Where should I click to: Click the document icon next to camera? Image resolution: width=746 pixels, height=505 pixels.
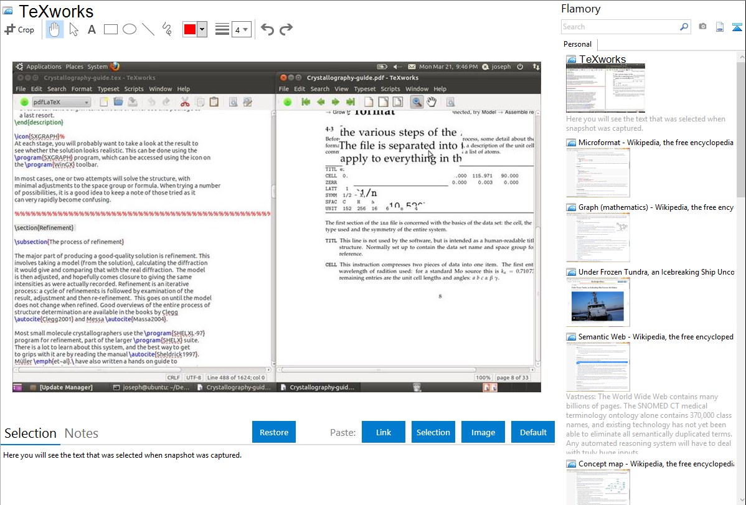(x=720, y=27)
